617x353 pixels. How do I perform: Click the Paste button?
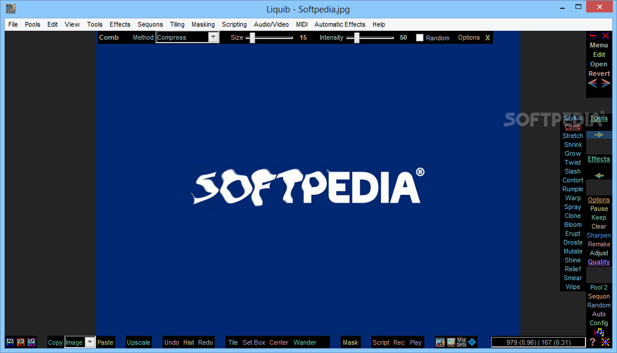[105, 342]
